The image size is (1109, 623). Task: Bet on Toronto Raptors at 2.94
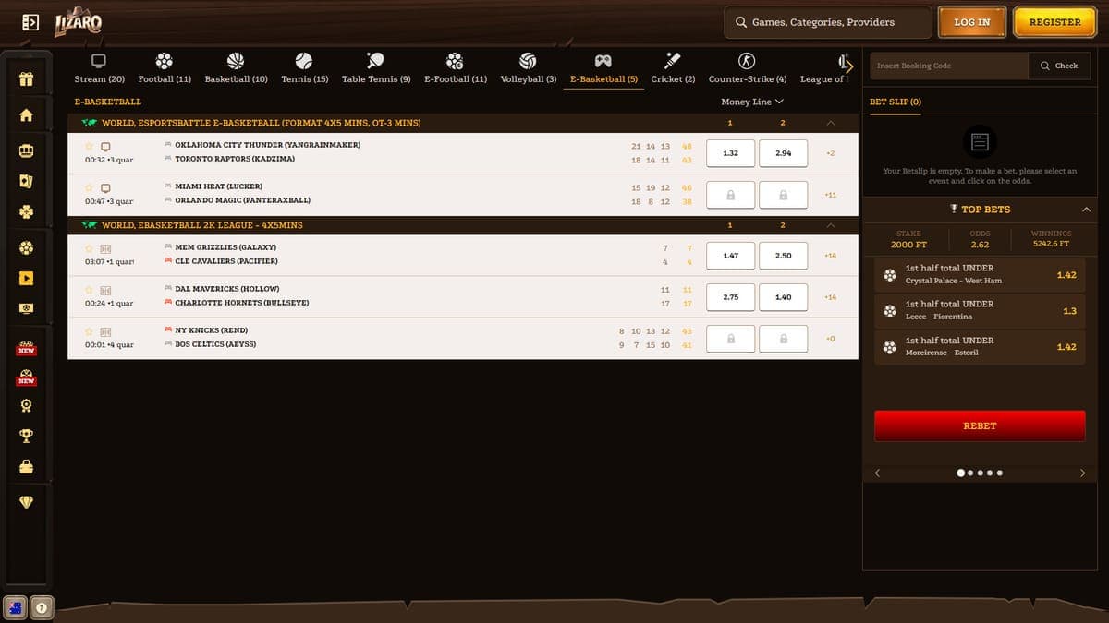[783, 153]
